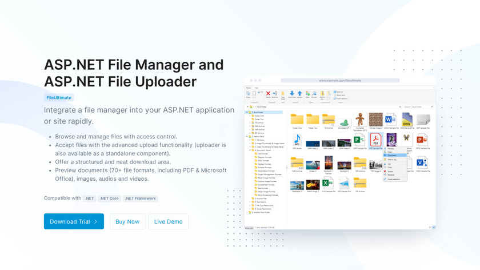Expand the 7Z Archive tree node arrow
Image resolution: width=480 pixels, height=270 pixels.
(x=250, y=122)
